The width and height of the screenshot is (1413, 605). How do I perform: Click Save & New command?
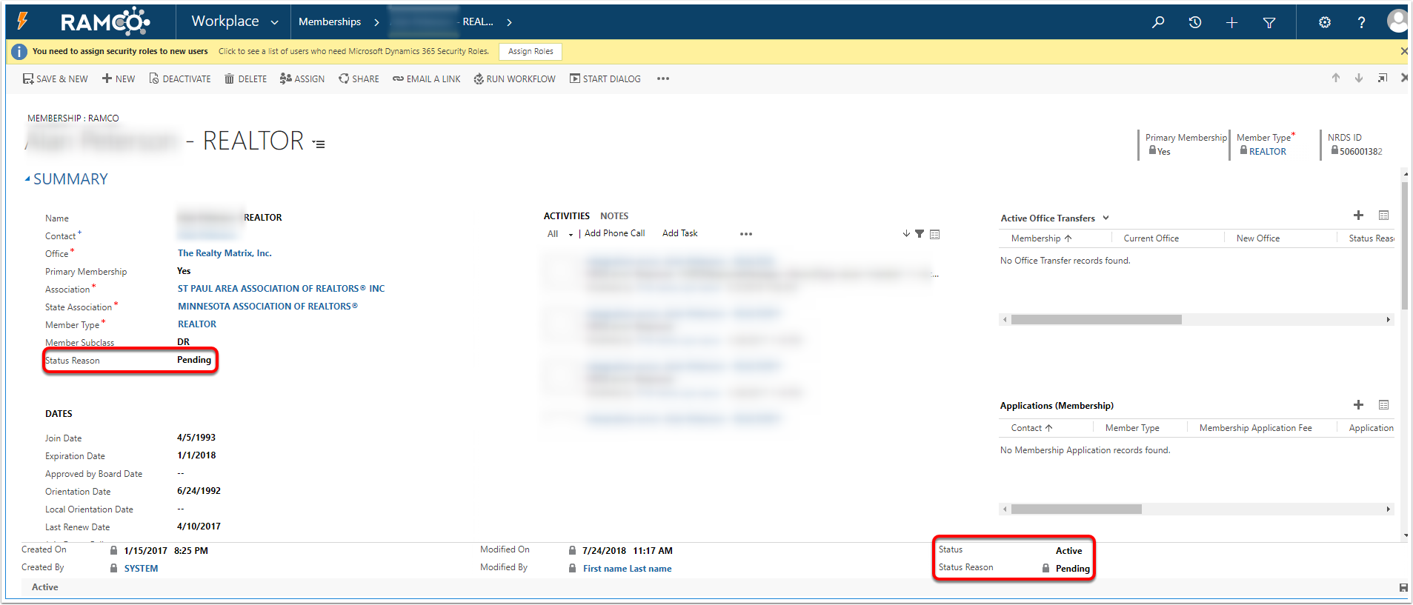pyautogui.click(x=55, y=78)
